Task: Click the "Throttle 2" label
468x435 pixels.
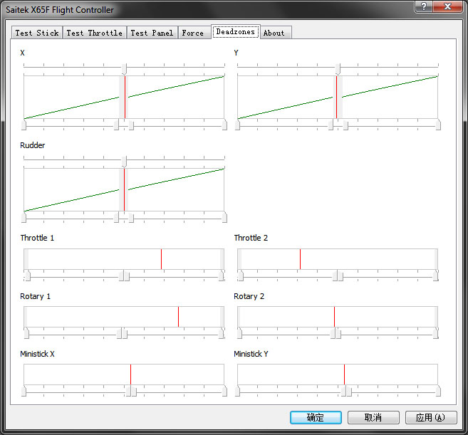Action: tap(251, 238)
